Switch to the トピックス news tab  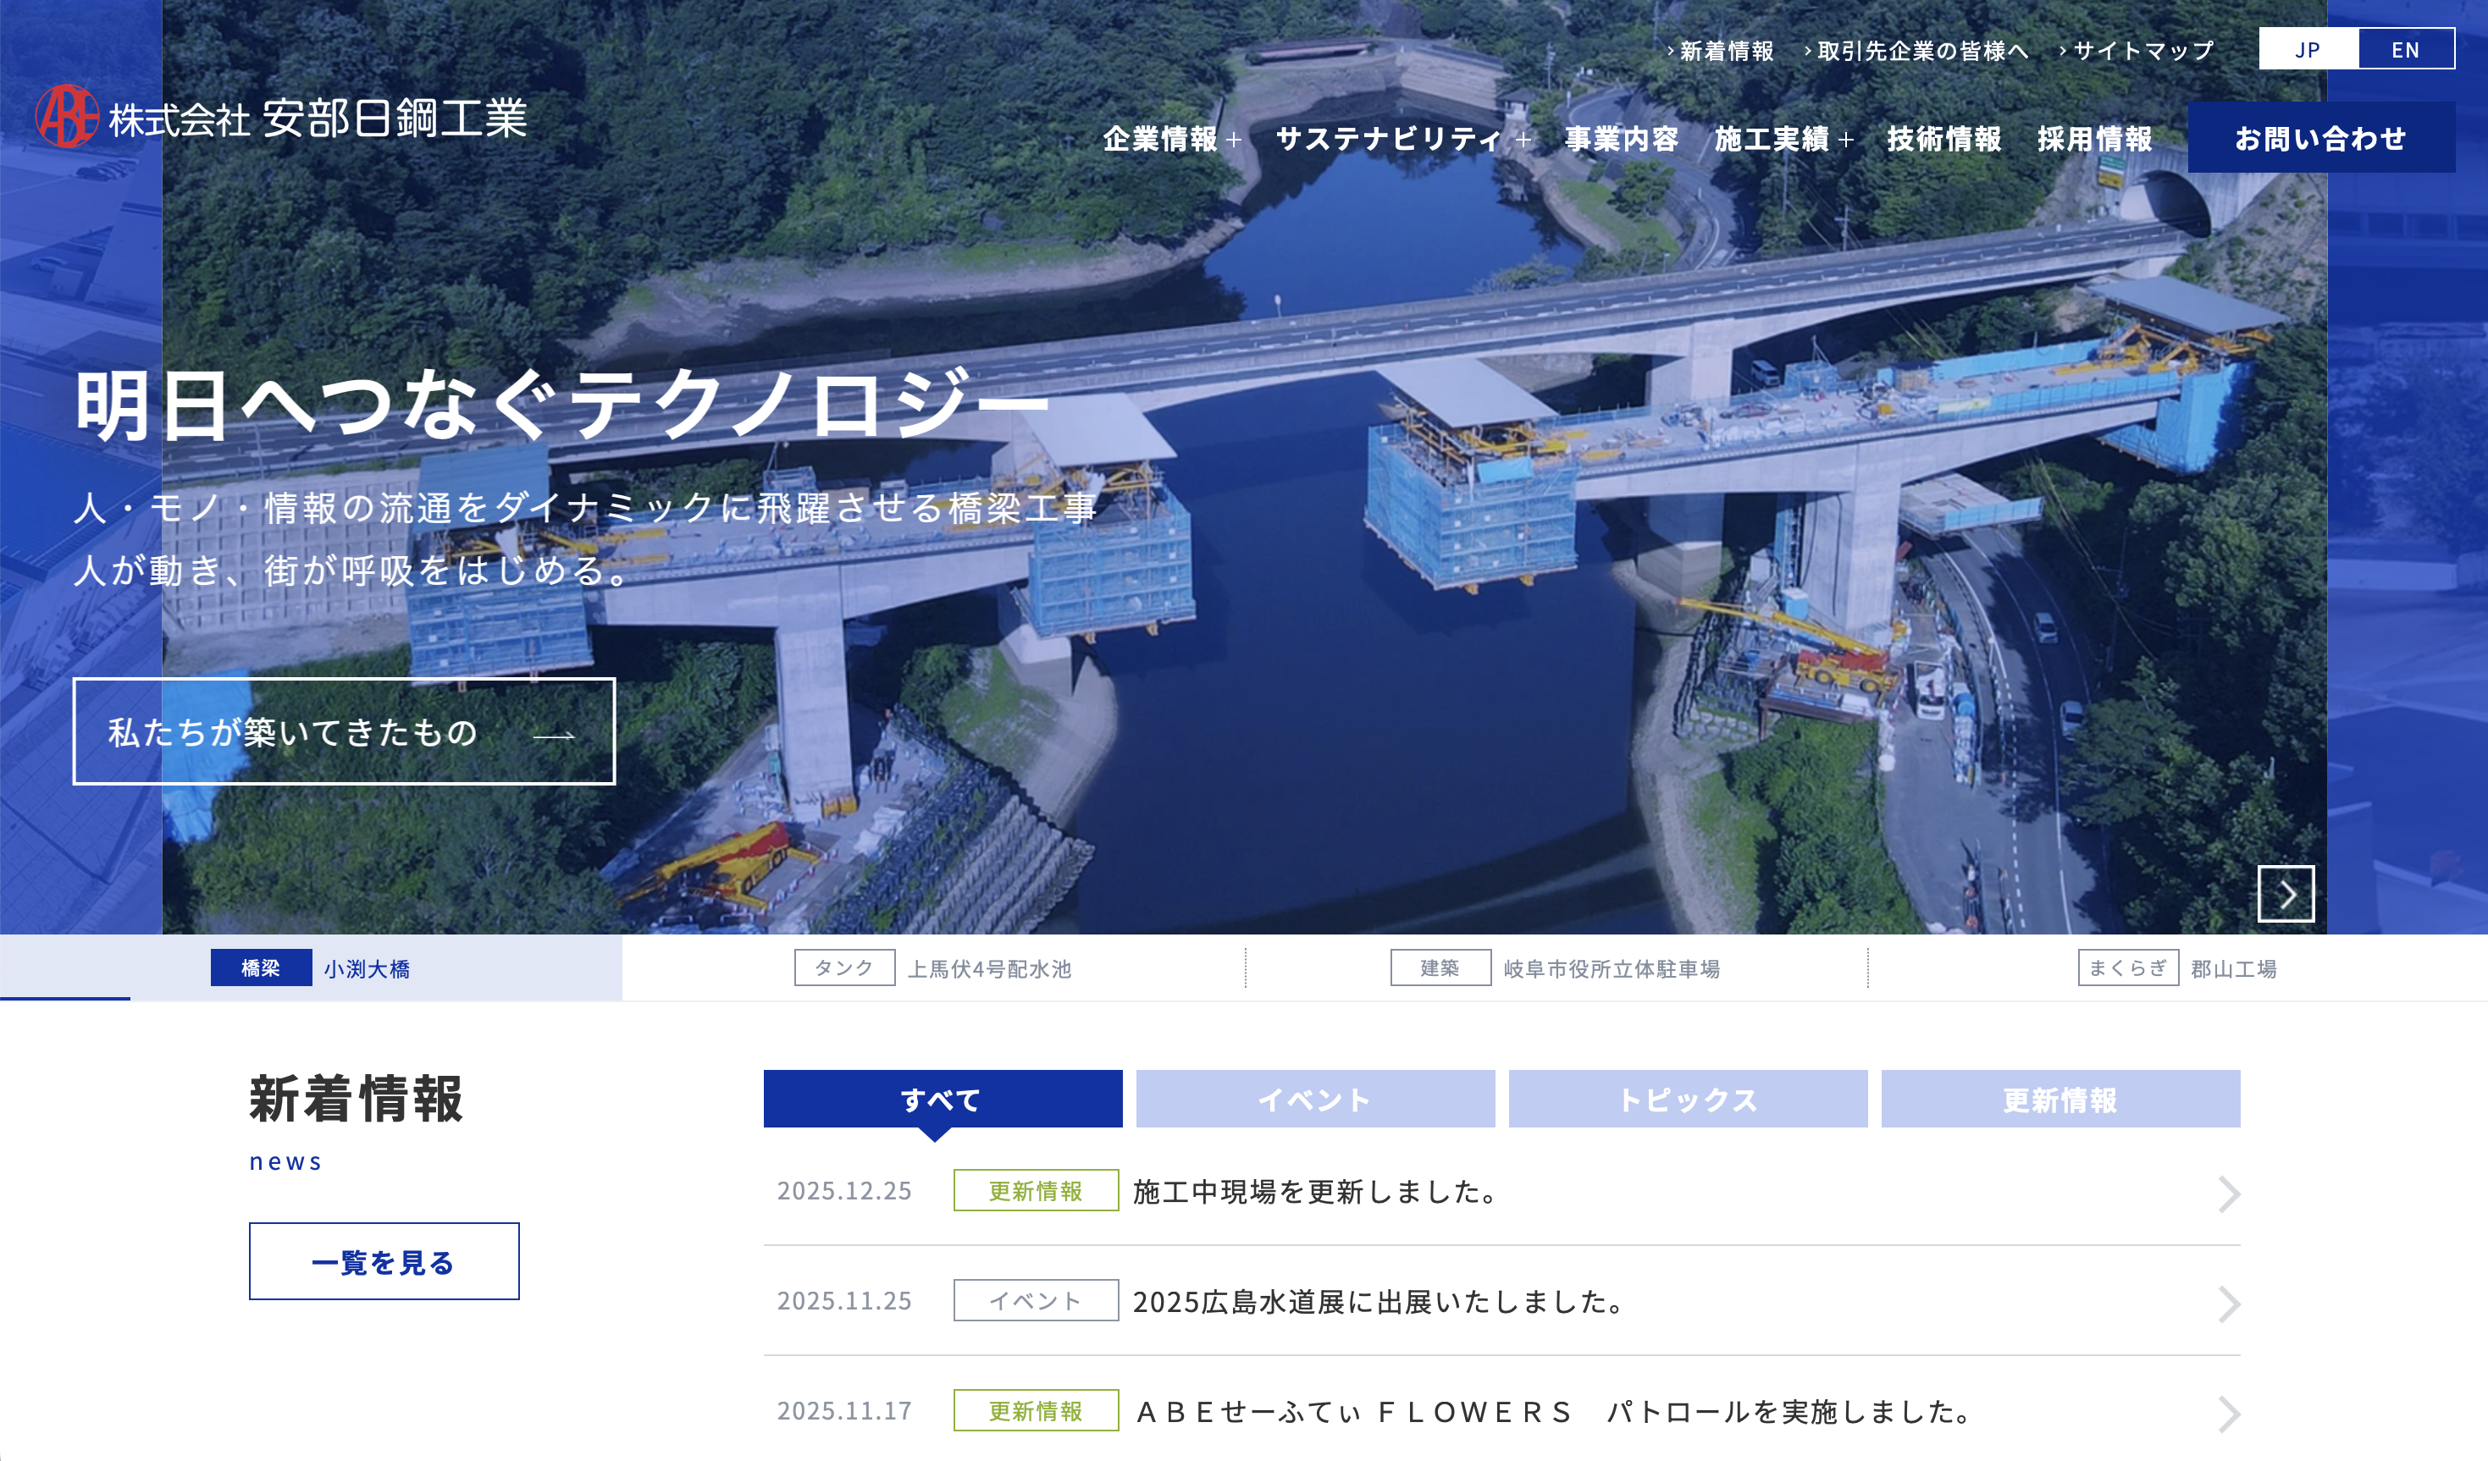[1687, 1099]
